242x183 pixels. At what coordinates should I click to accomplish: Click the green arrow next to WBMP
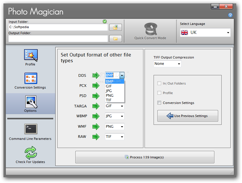tap(96, 116)
